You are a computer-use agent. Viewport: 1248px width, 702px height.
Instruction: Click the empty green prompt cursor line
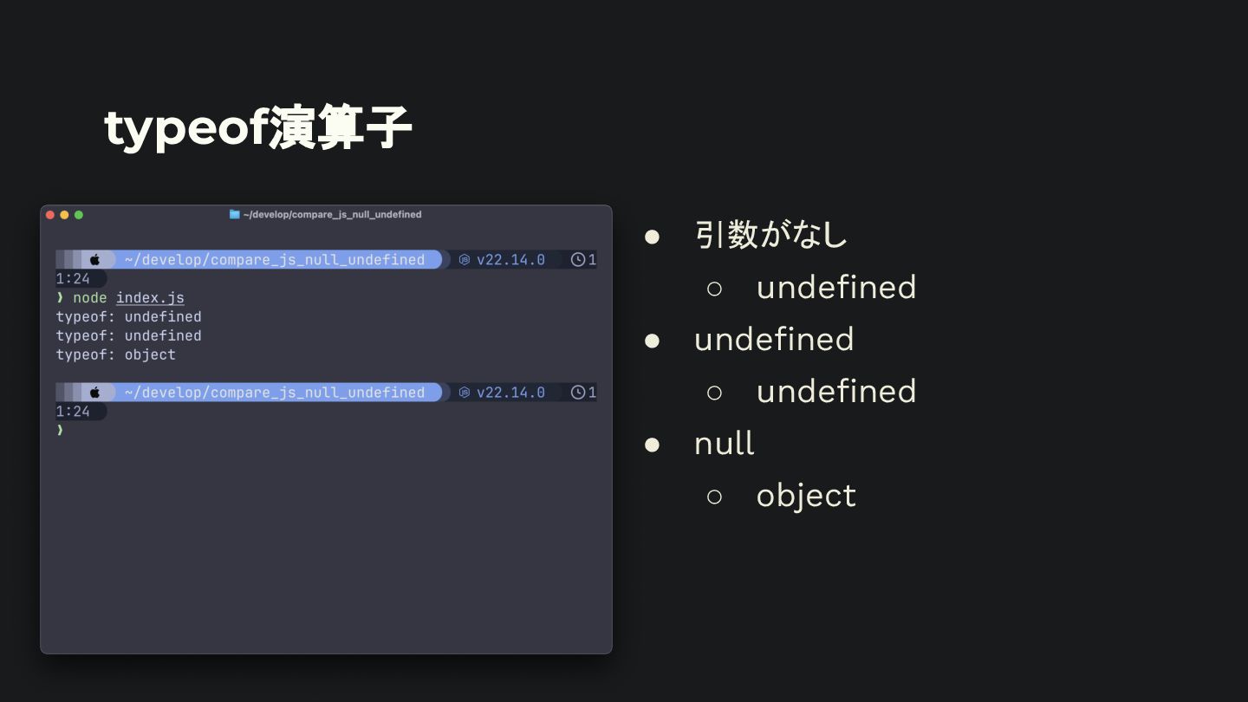(60, 430)
